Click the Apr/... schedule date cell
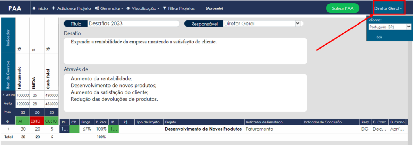The width and height of the screenshot is (413, 145). pyautogui.click(x=397, y=129)
